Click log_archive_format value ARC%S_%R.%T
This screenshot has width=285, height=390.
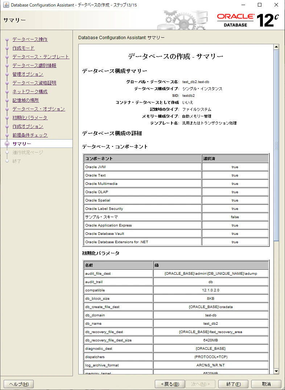click(211, 365)
